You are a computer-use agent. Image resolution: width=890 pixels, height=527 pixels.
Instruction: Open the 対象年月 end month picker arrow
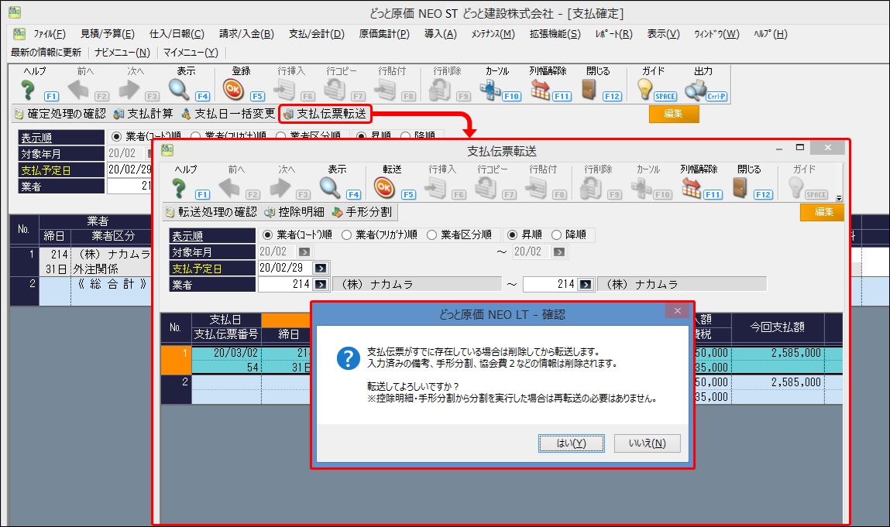tap(559, 252)
